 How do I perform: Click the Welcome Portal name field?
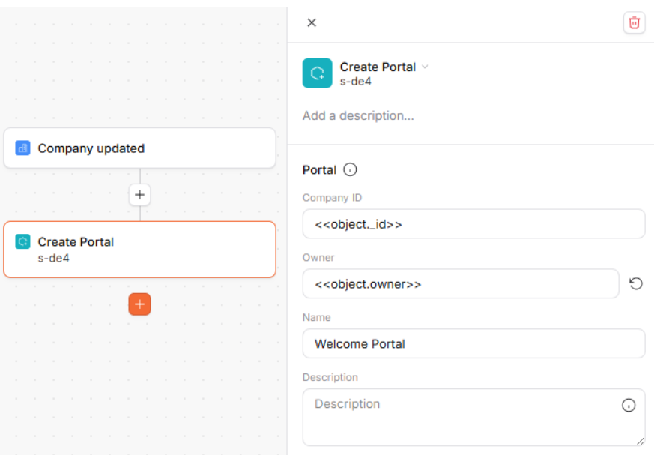(473, 343)
